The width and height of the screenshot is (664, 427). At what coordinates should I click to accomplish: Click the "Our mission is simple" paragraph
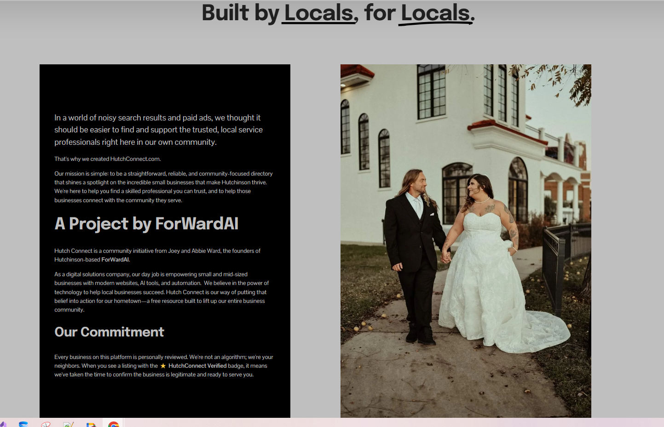click(x=163, y=187)
